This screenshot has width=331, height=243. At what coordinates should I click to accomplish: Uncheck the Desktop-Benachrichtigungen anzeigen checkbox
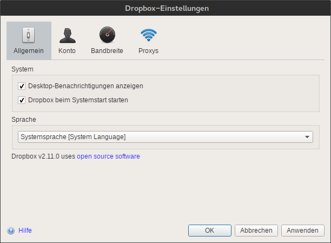(22, 86)
